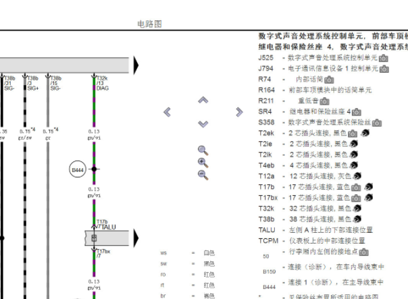This screenshot has height=299, width=408.
Task: Show T2ik connector pin view icon
Action: [353, 155]
